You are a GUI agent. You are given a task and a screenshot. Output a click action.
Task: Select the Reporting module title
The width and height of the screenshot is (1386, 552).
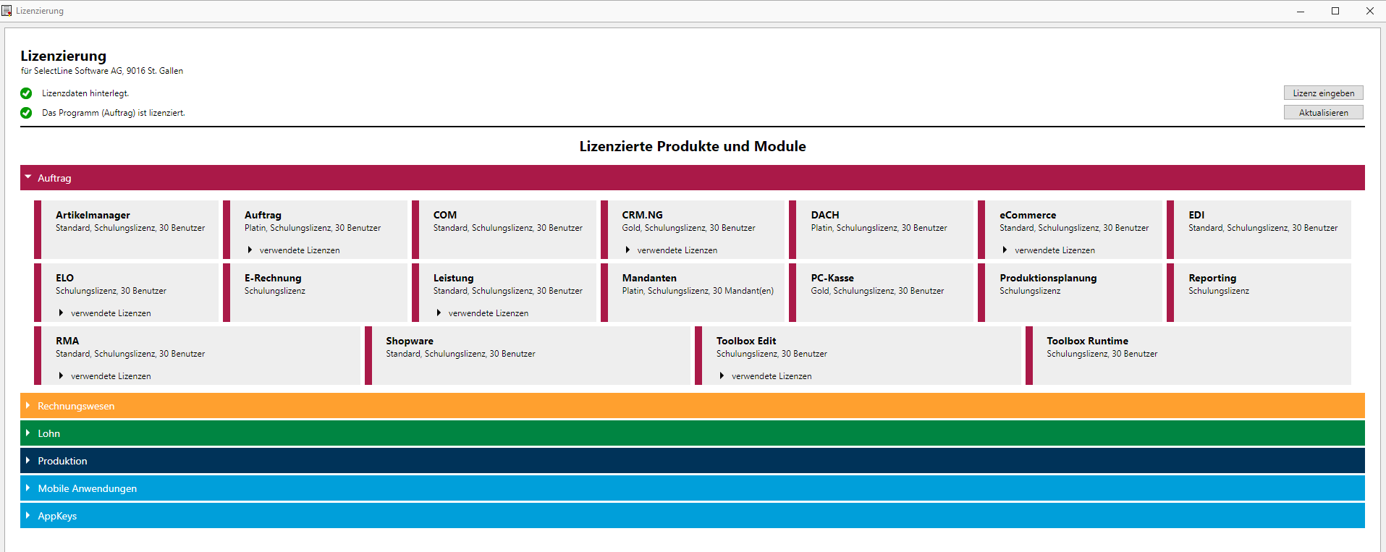point(1212,278)
